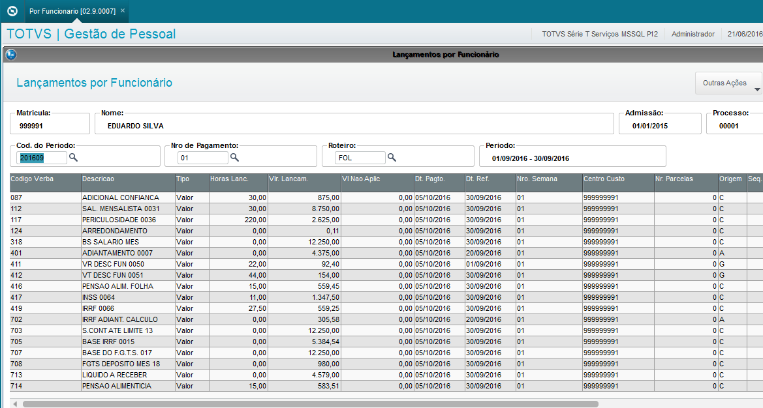Select the BS SALARIO MES row
This screenshot has height=408, width=763.
[x=386, y=242]
